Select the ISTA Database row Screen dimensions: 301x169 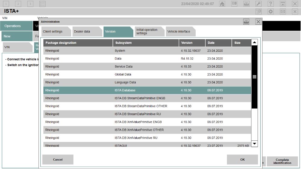147,90
